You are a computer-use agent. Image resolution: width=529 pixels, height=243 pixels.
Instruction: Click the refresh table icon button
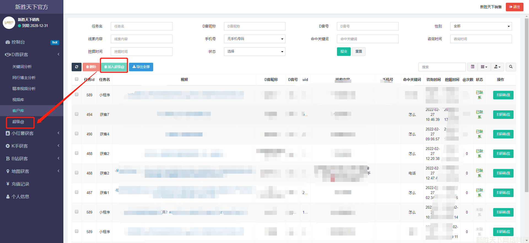77,67
